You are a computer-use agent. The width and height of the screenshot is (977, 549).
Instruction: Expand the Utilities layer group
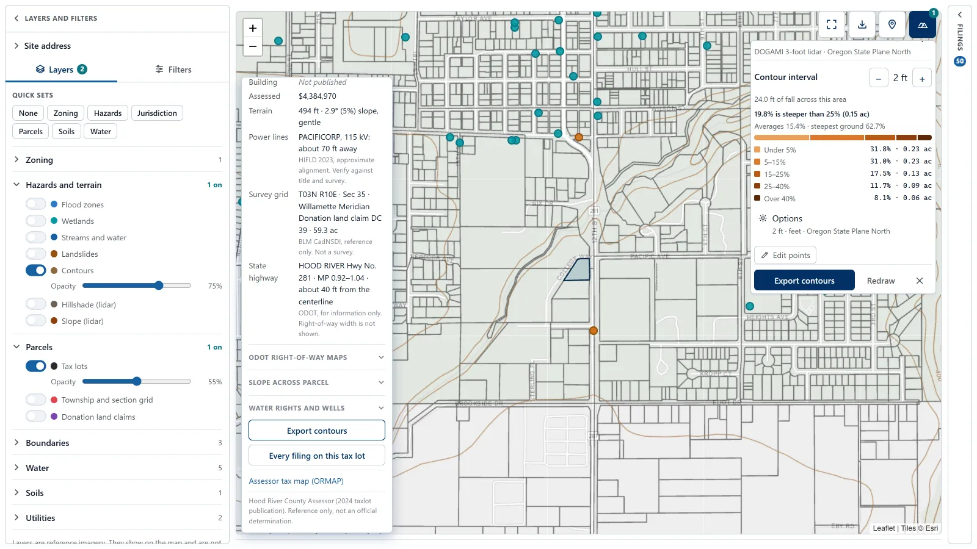[117, 518]
